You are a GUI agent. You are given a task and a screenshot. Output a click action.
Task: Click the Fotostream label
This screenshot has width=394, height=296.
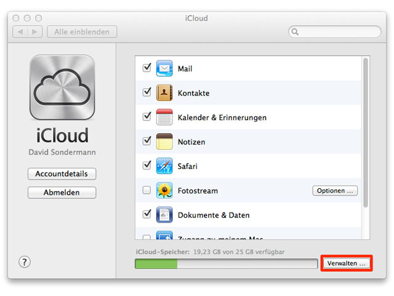[x=198, y=191]
